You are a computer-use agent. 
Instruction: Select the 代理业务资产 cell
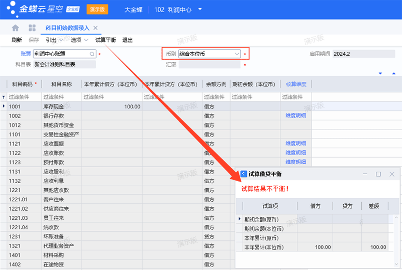pos(61,246)
